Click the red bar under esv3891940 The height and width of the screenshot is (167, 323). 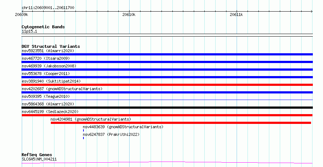167,85
